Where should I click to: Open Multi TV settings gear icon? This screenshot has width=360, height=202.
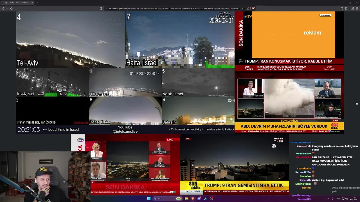click(357, 104)
